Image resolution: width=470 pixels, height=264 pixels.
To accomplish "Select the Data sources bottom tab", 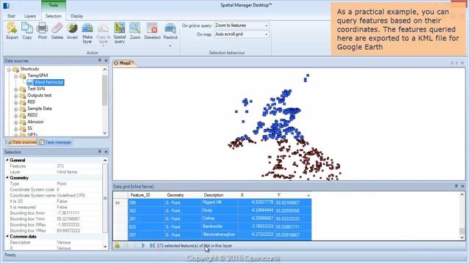I will click(x=21, y=142).
